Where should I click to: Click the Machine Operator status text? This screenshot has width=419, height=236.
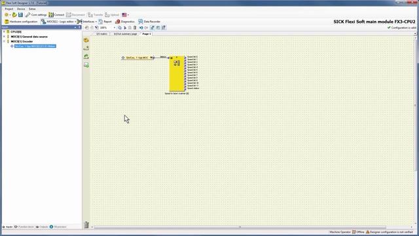pos(340,232)
